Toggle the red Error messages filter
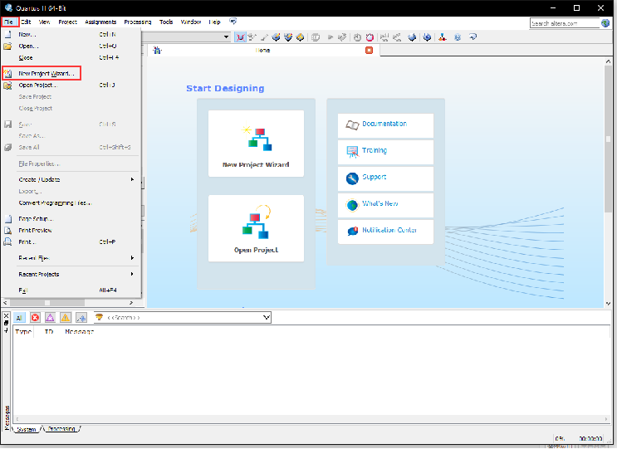Screen dimensions: 617x449 pyautogui.click(x=35, y=317)
